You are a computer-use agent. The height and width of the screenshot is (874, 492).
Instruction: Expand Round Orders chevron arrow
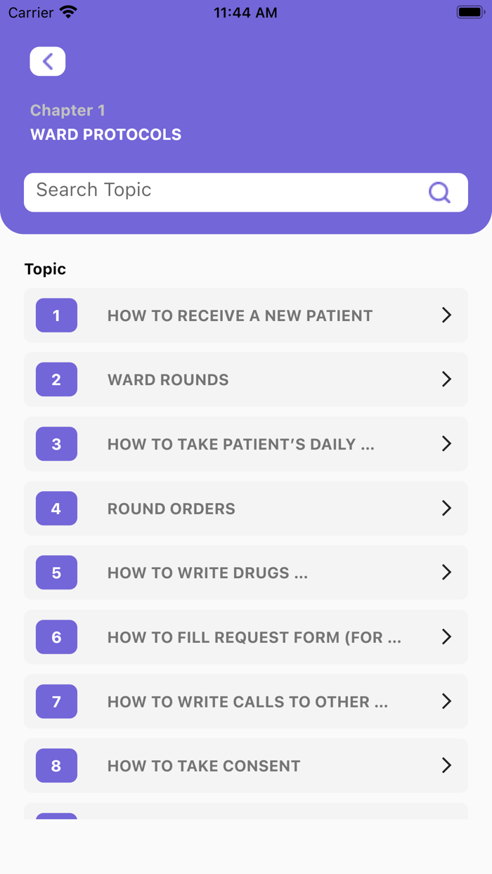pos(446,509)
